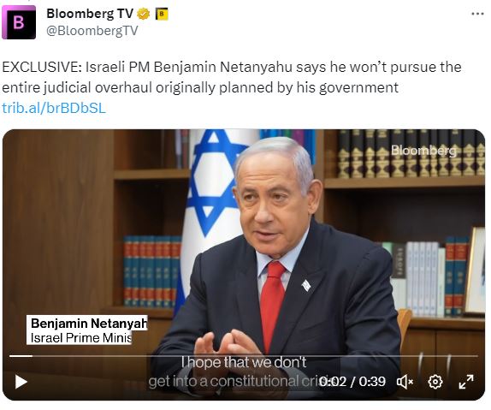
Task: Open the three-dot more options menu
Action: tap(477, 14)
